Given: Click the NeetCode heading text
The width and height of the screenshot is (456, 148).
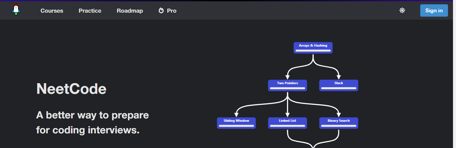Looking at the screenshot, I should pos(71,89).
